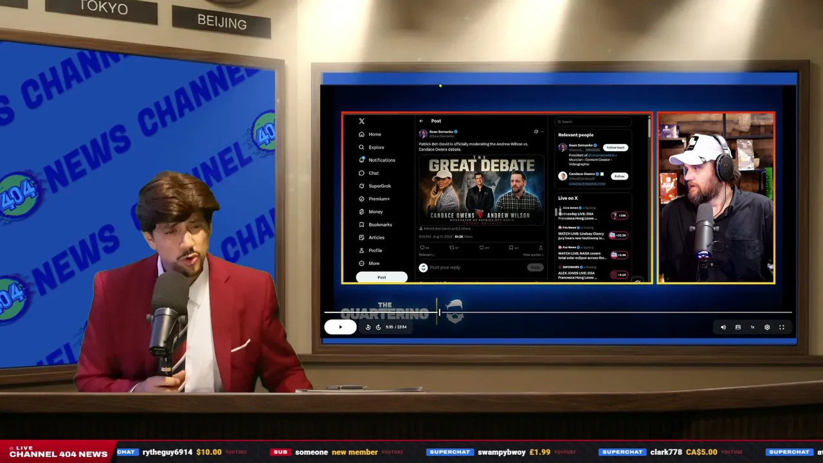The image size is (823, 463).
Task: Click the Reply button
Action: (x=535, y=268)
